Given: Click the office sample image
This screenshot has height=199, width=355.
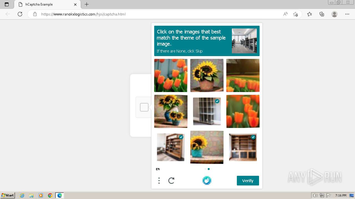Looking at the screenshot, I should [244, 41].
